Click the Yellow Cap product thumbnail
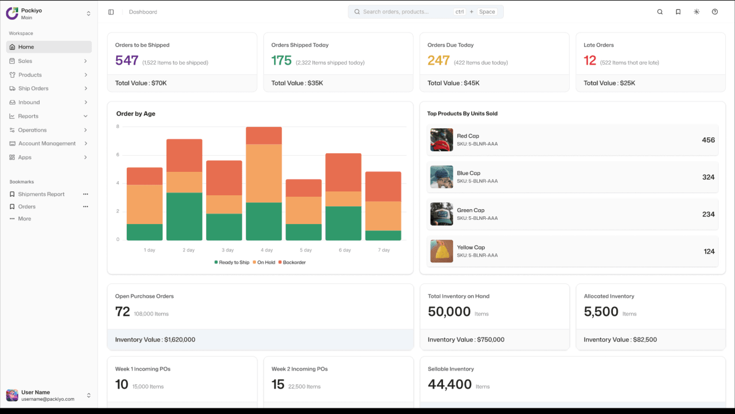The width and height of the screenshot is (735, 414). (441, 251)
